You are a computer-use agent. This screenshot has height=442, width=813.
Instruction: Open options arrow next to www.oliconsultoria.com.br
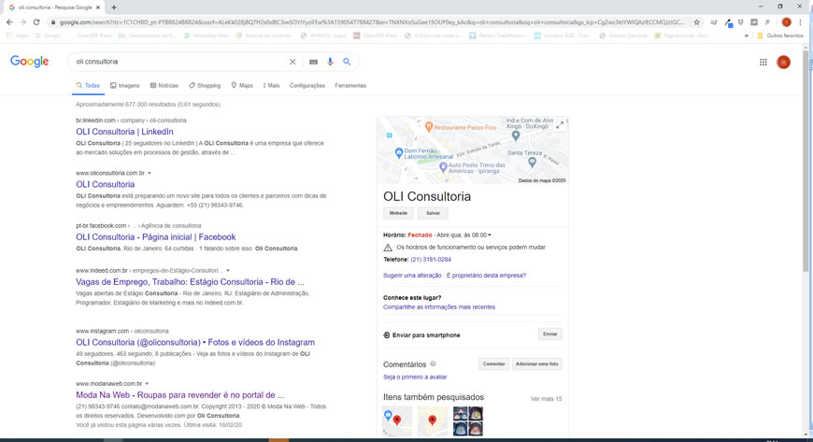pyautogui.click(x=150, y=173)
